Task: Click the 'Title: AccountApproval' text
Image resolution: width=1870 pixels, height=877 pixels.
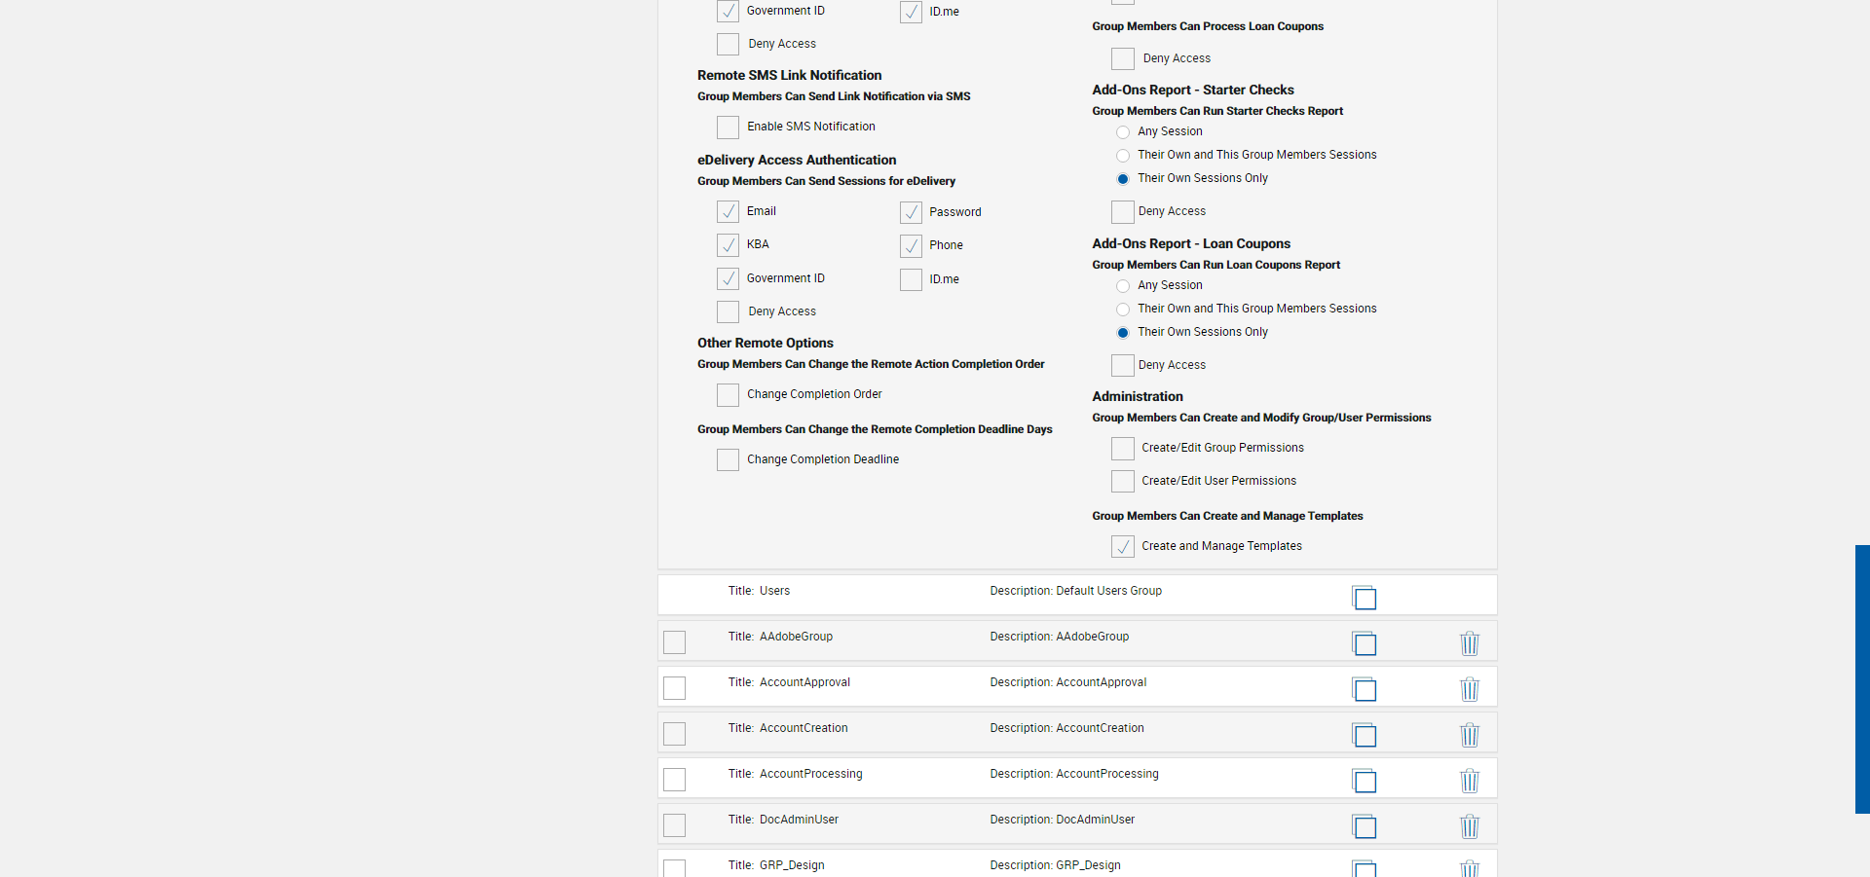Action: (x=789, y=682)
